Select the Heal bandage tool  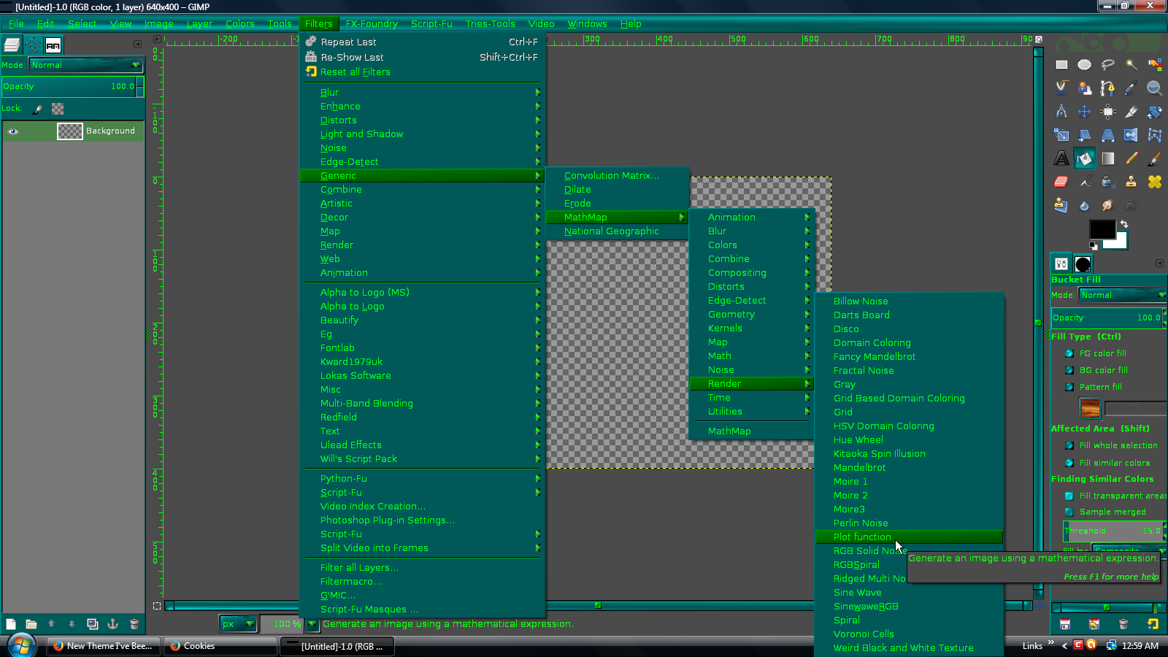(1155, 182)
